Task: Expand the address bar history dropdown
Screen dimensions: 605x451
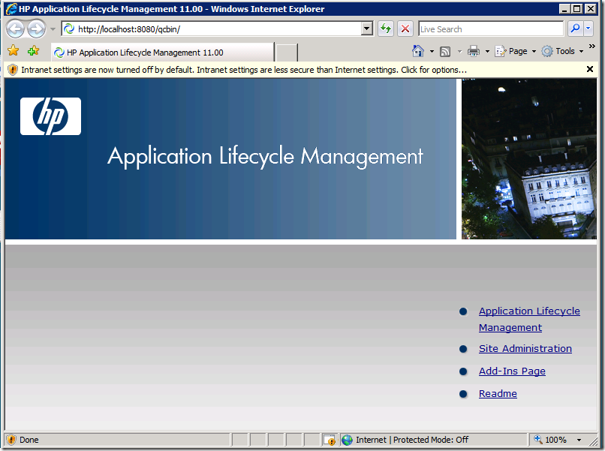Action: 367,29
